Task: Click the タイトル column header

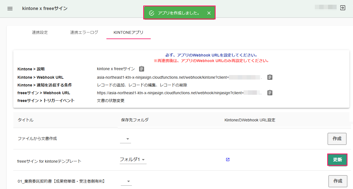Action: click(26, 120)
